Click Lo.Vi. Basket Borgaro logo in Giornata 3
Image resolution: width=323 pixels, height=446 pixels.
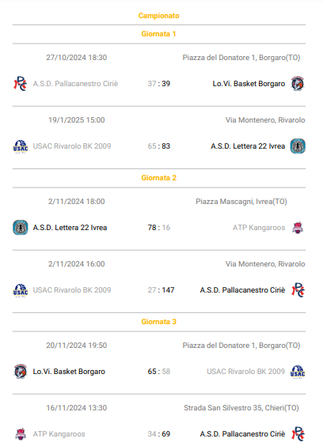pyautogui.click(x=21, y=372)
